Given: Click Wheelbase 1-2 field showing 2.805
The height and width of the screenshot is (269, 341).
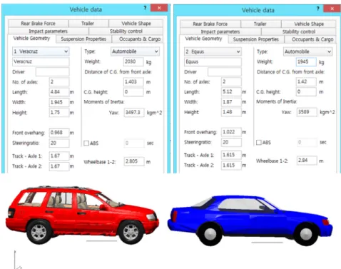Looking at the screenshot, I should click(134, 161).
